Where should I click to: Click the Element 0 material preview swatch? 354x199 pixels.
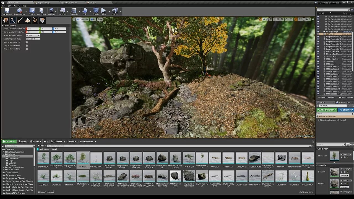point(334,172)
